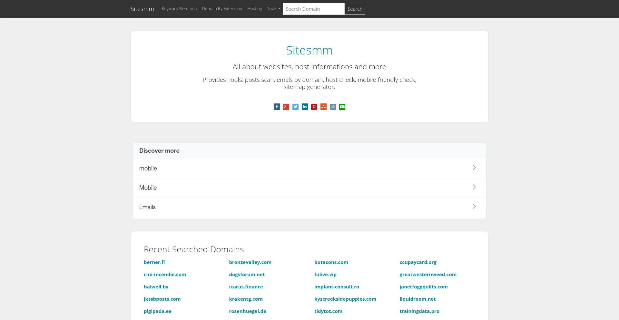Open capitalized 'Mobile' discover item
Image resolution: width=619 pixels, height=320 pixels.
[309, 188]
